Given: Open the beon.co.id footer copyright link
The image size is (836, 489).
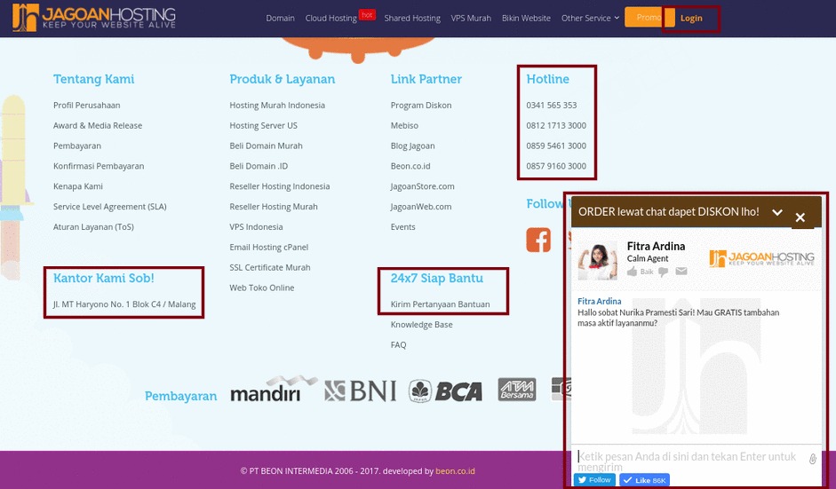Looking at the screenshot, I should point(455,471).
